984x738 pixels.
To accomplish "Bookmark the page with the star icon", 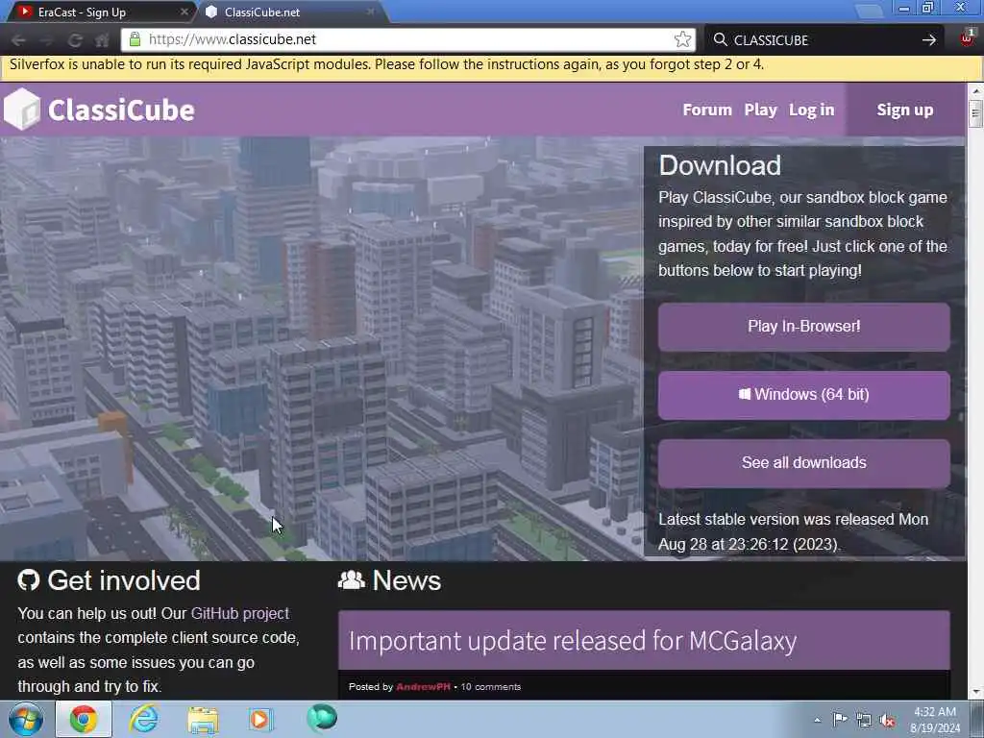I will click(683, 39).
